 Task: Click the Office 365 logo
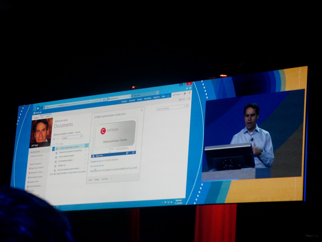pos(37,112)
